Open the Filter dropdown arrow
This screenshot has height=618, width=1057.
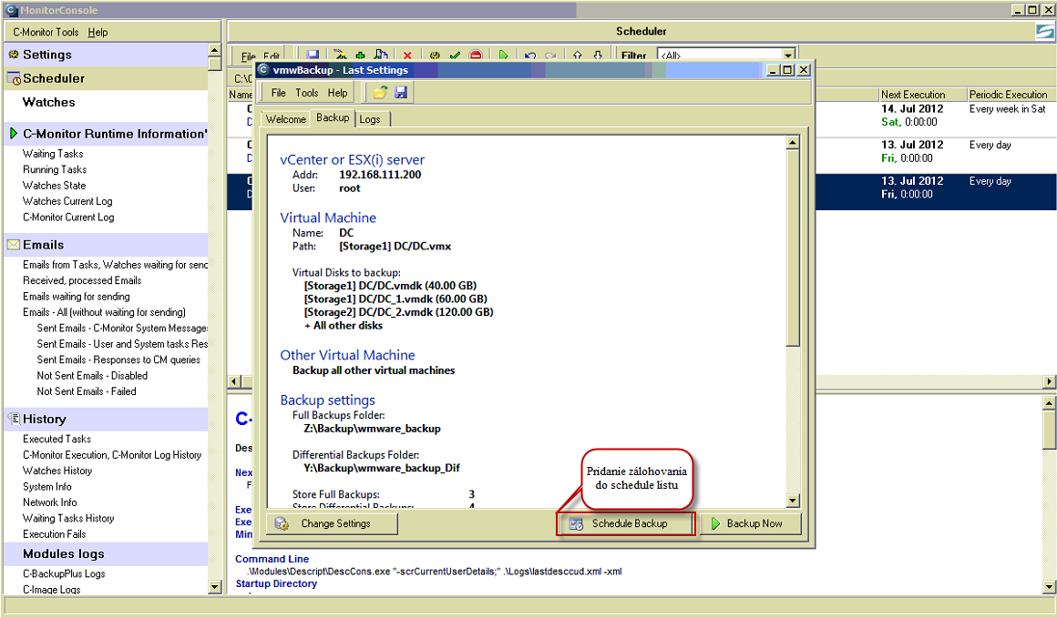788,56
